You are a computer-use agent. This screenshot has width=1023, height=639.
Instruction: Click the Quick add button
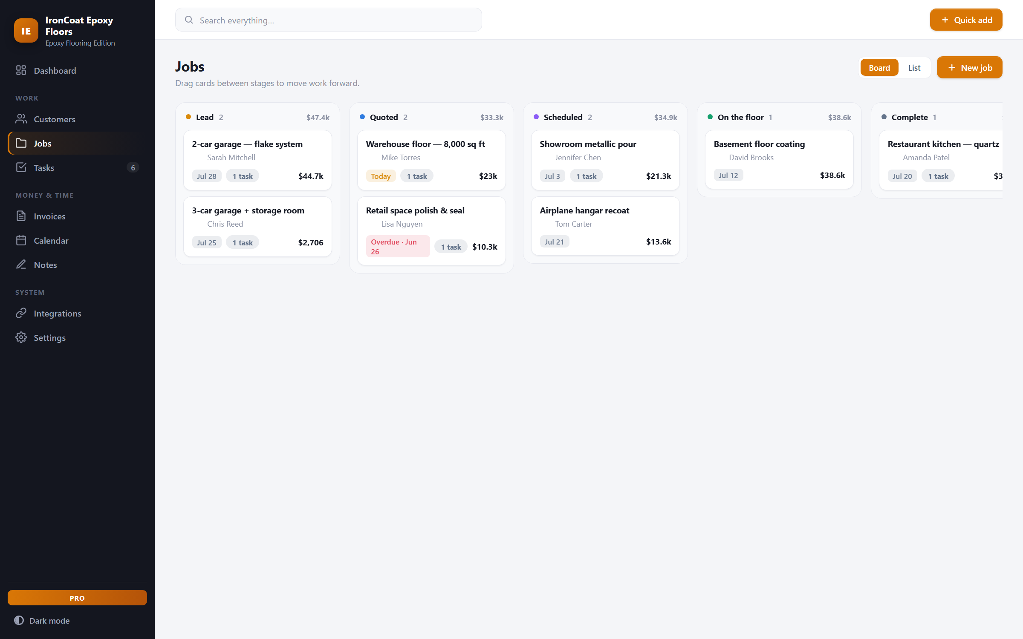(966, 20)
